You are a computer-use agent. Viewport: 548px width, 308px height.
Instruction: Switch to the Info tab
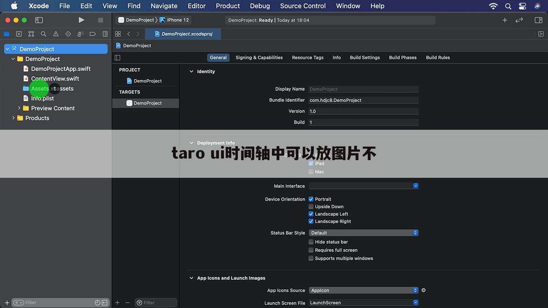coord(337,57)
